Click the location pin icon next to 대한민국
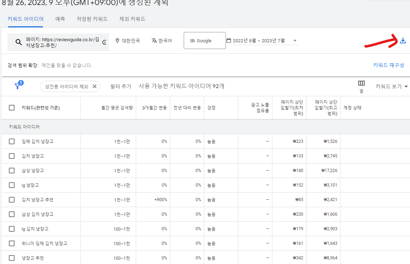This screenshot has width=410, height=264. [x=117, y=41]
